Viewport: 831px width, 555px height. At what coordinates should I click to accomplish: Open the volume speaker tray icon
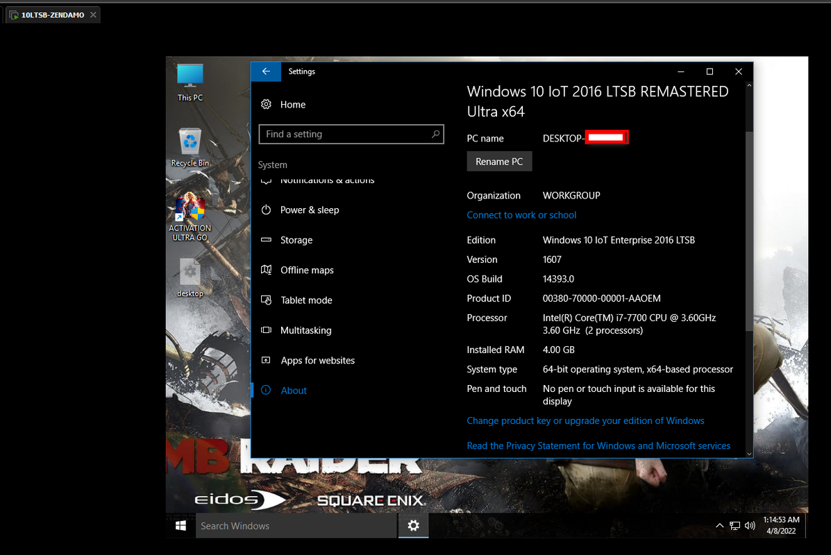point(749,526)
